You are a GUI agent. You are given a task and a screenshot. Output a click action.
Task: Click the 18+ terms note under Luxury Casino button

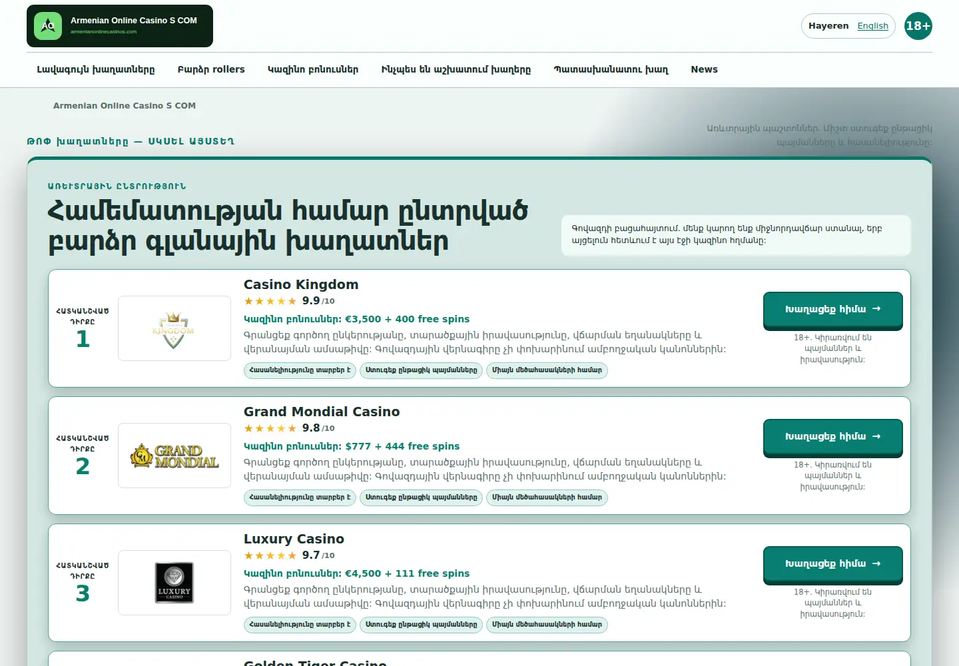[x=832, y=603]
